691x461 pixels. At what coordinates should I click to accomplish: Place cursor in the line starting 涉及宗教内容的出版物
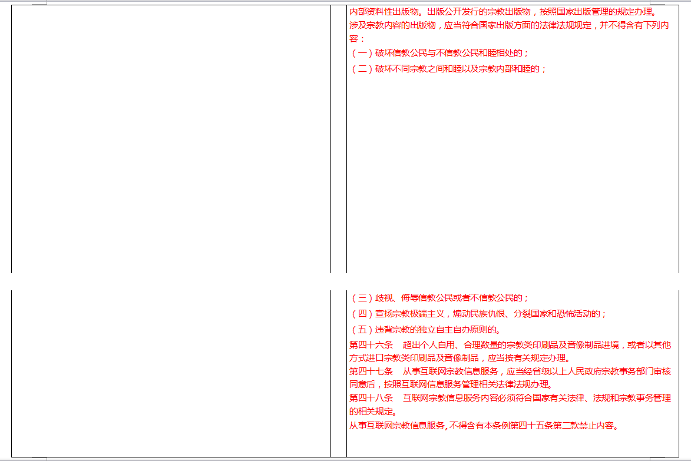pos(508,25)
